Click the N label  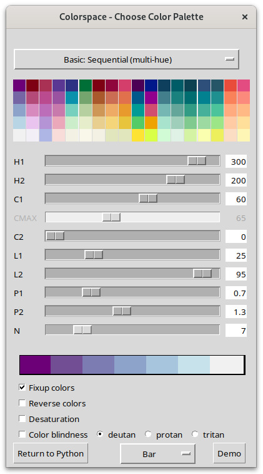click(x=17, y=331)
